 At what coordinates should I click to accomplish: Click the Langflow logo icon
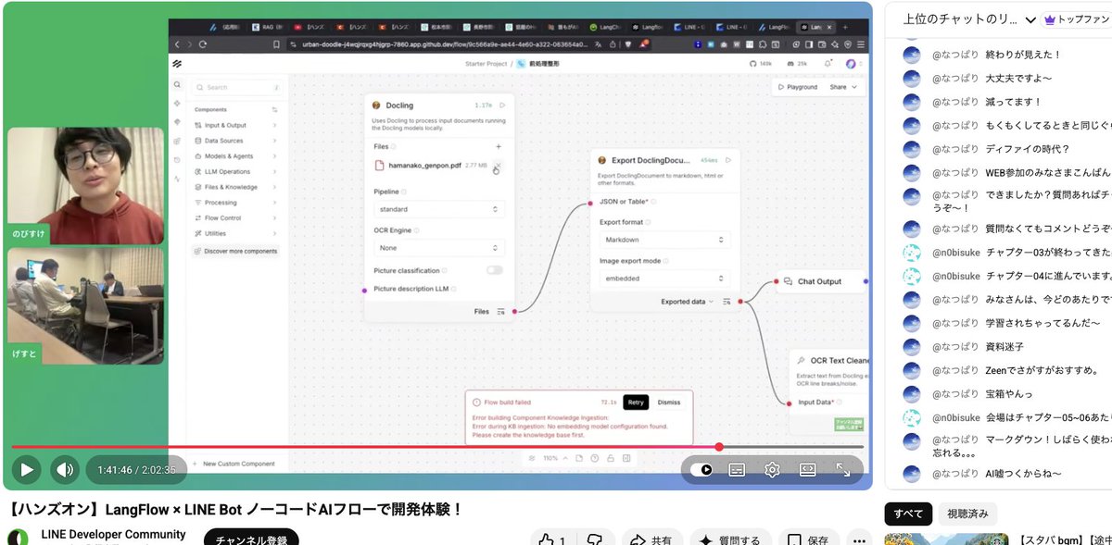(x=177, y=63)
